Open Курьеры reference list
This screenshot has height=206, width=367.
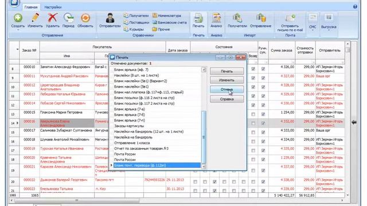(x=134, y=29)
